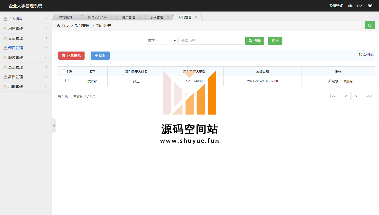379x215 pixels.
Task: Click the 检索内容 search input field
Action: tap(211, 41)
